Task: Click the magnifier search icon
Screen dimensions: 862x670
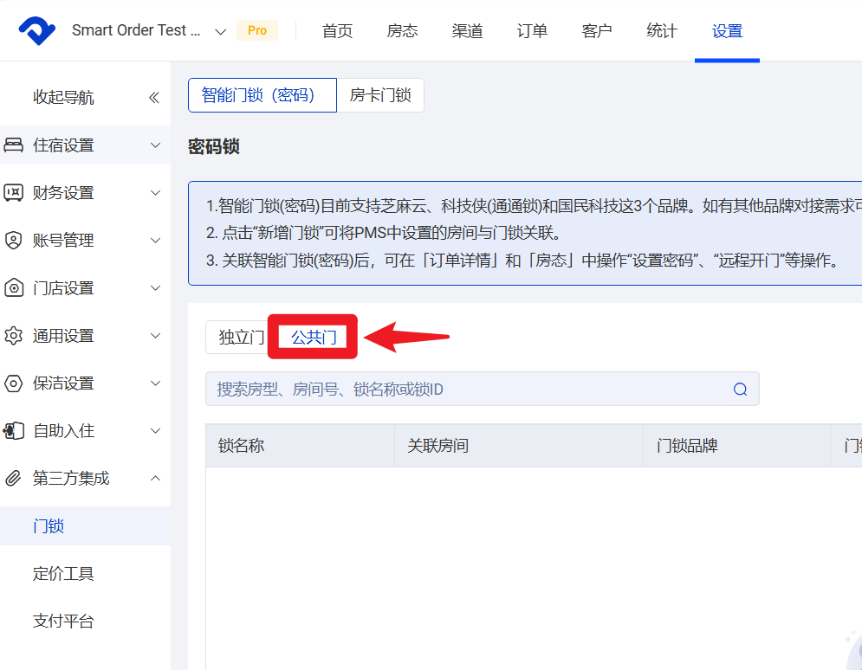Action: click(740, 390)
